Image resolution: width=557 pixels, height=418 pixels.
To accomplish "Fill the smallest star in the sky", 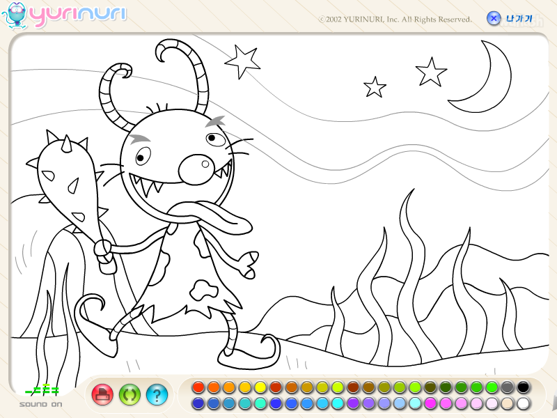I will [x=375, y=88].
